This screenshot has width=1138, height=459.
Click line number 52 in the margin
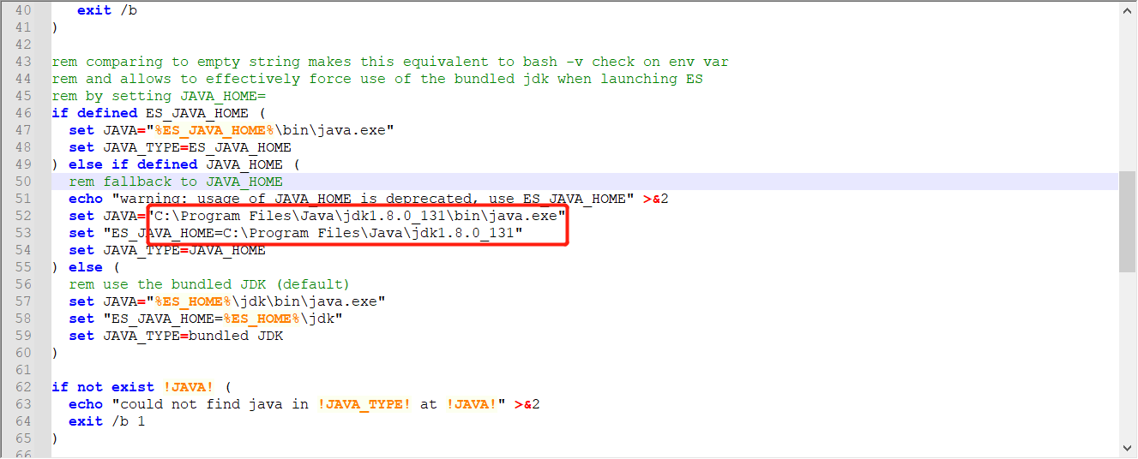click(x=22, y=216)
